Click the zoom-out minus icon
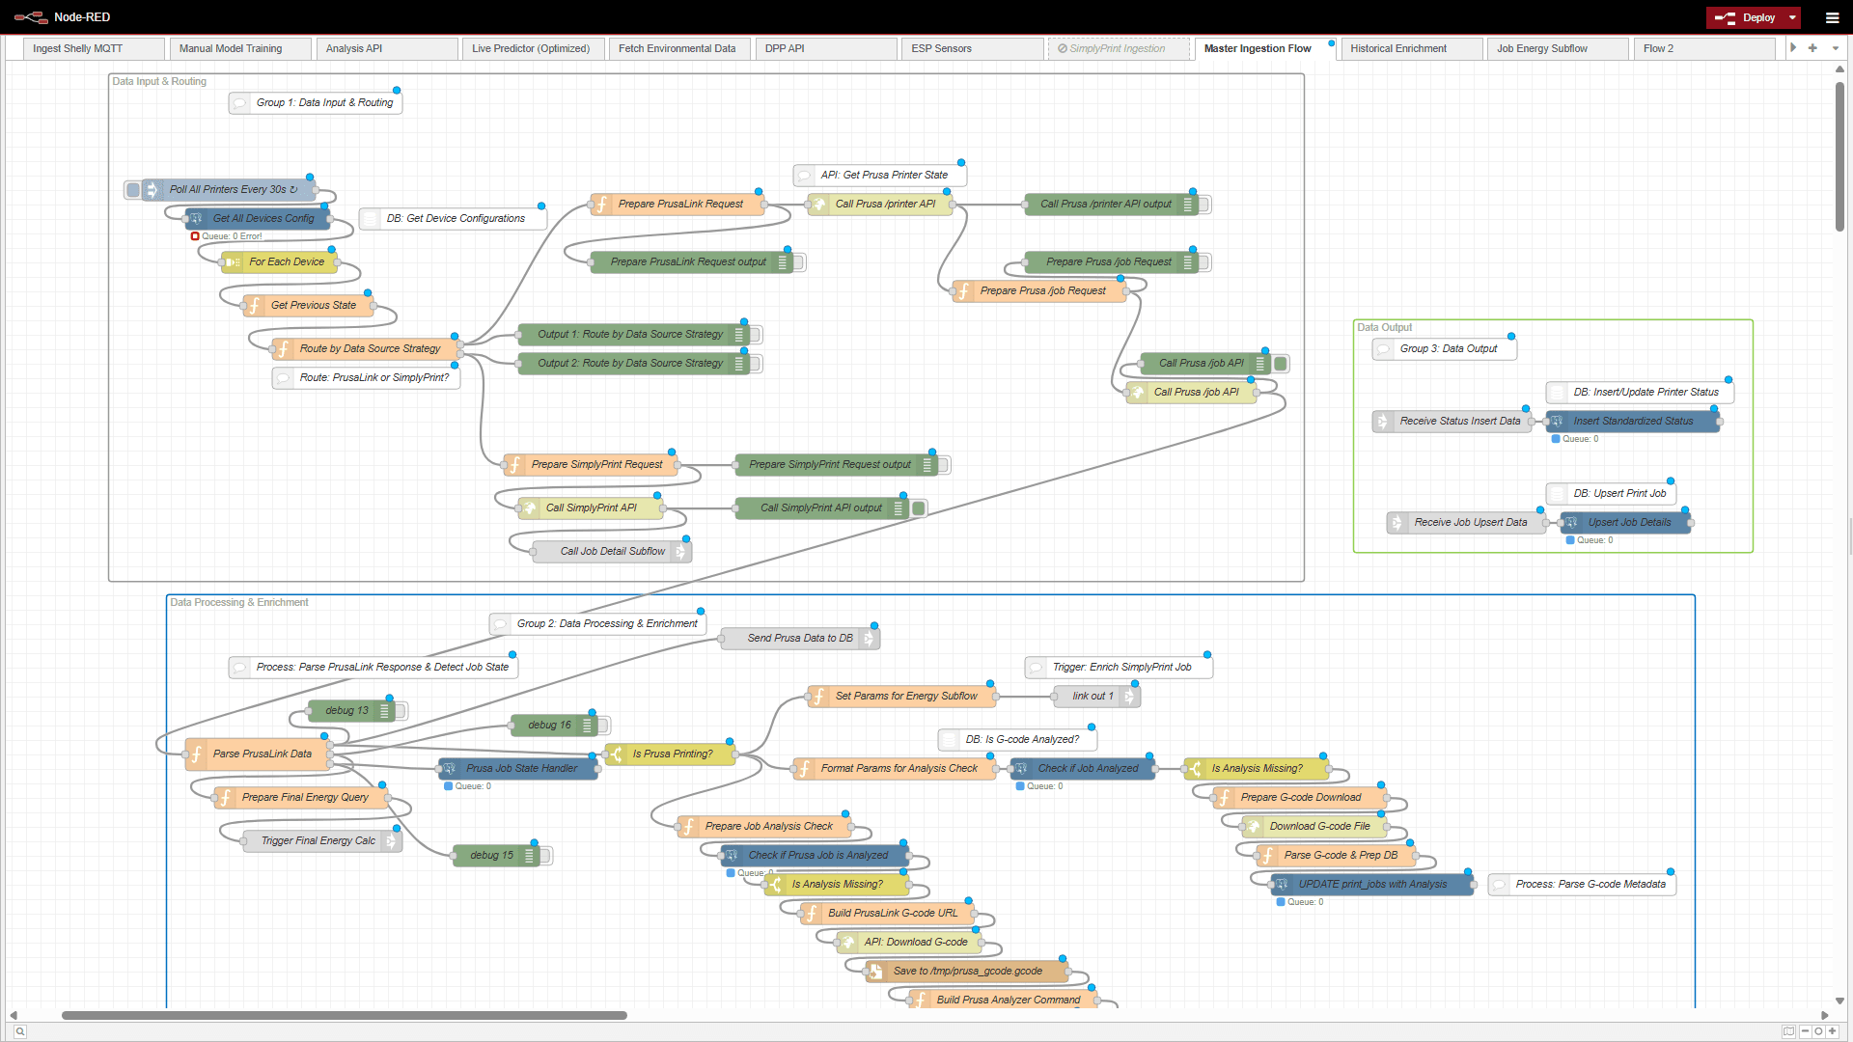Screen dimensions: 1853x1042 pyautogui.click(x=1805, y=1030)
